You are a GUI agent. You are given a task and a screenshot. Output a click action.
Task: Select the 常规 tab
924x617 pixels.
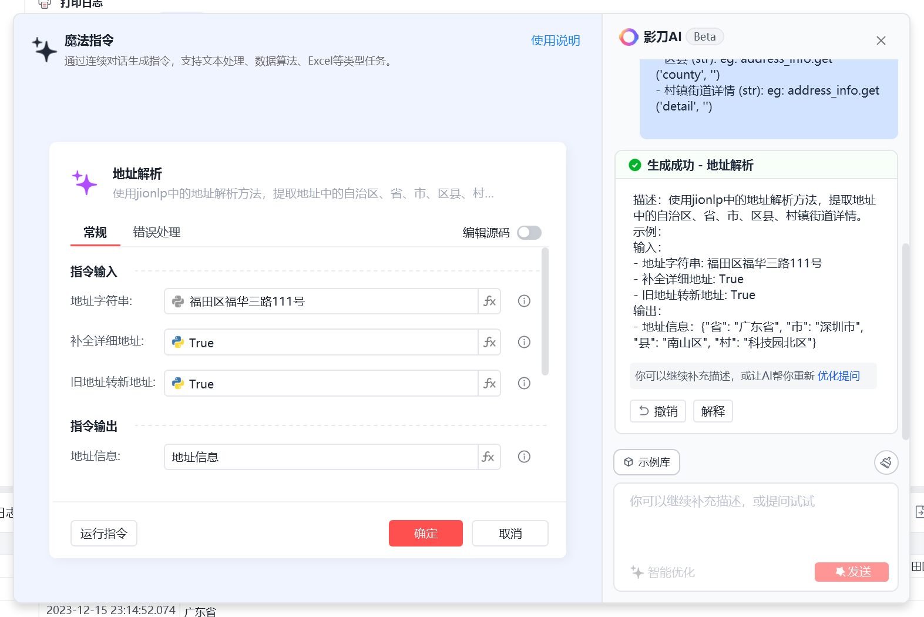(x=95, y=233)
